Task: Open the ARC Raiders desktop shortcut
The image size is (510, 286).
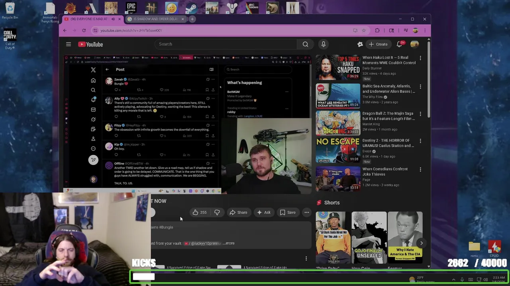Action: coord(252,8)
